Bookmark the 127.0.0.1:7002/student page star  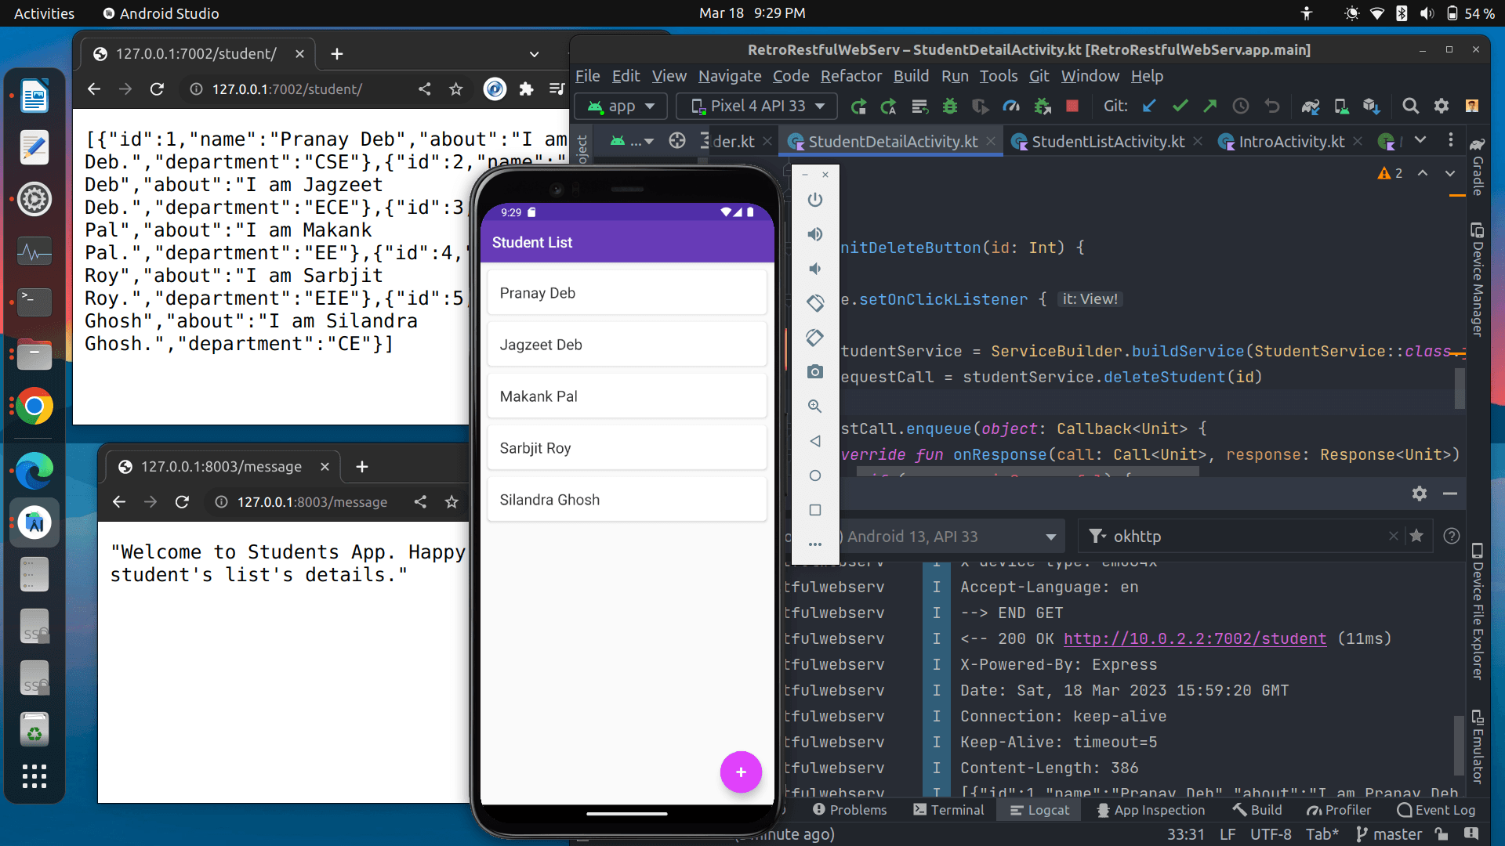(456, 89)
